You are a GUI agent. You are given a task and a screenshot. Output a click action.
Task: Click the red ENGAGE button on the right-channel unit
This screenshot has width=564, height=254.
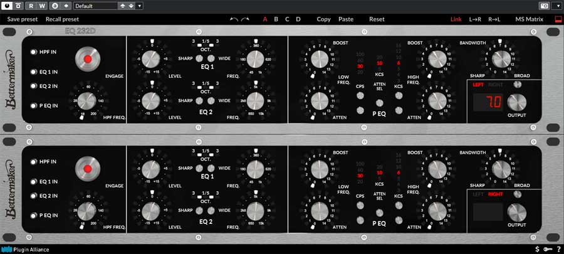88,169
